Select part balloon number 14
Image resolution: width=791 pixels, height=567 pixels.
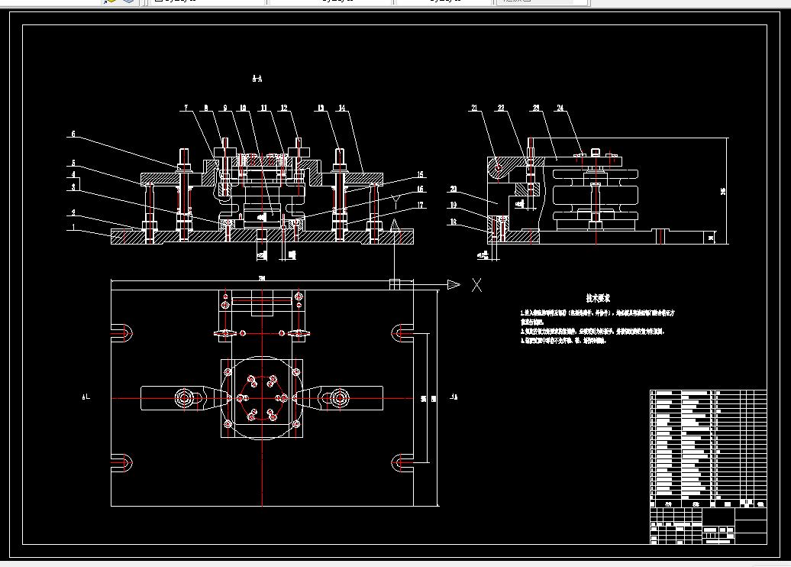tap(342, 108)
